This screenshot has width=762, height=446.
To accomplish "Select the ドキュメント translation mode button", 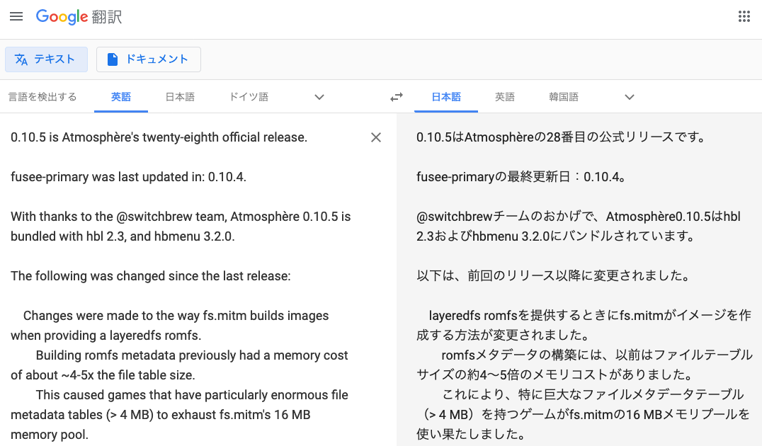I will [149, 59].
